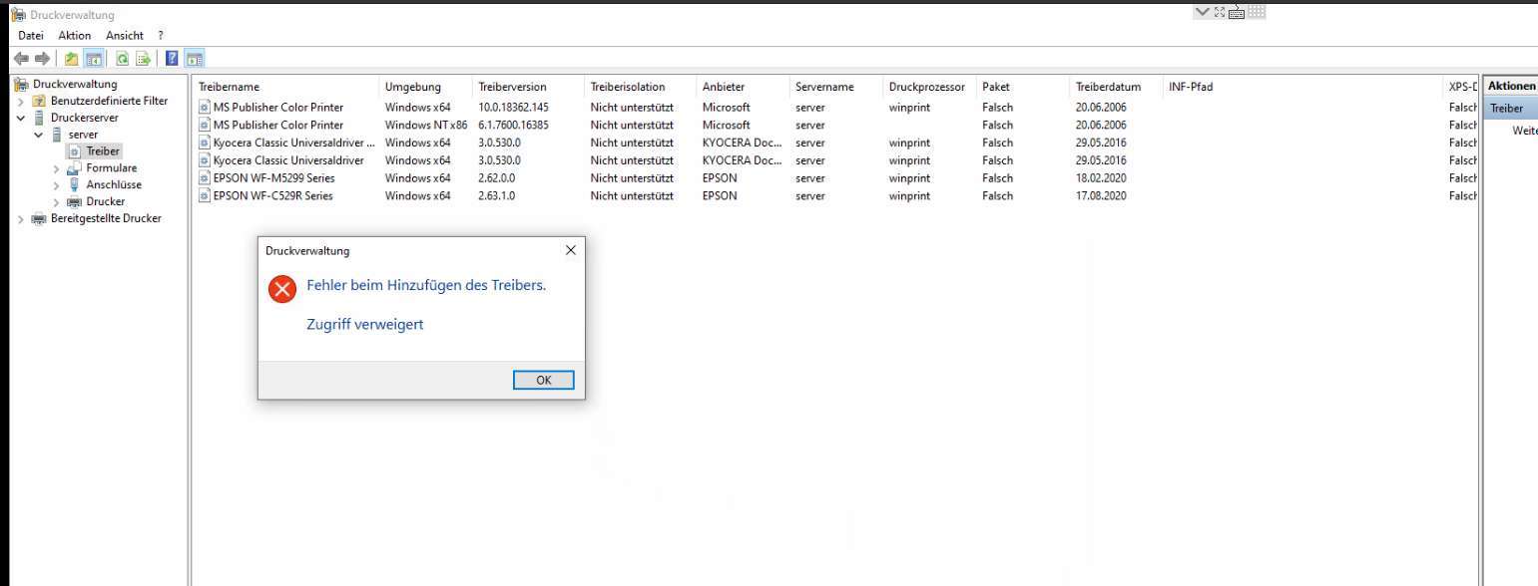Screen dimensions: 1538x586
Task: Open the Ansicht menu
Action: point(125,36)
